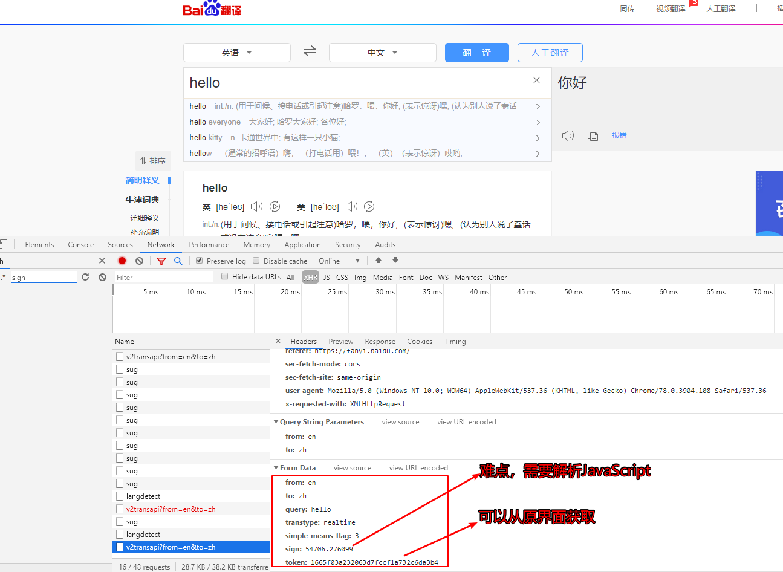Click the speaker icon to hear 你好
783x572 pixels.
pyautogui.click(x=568, y=135)
